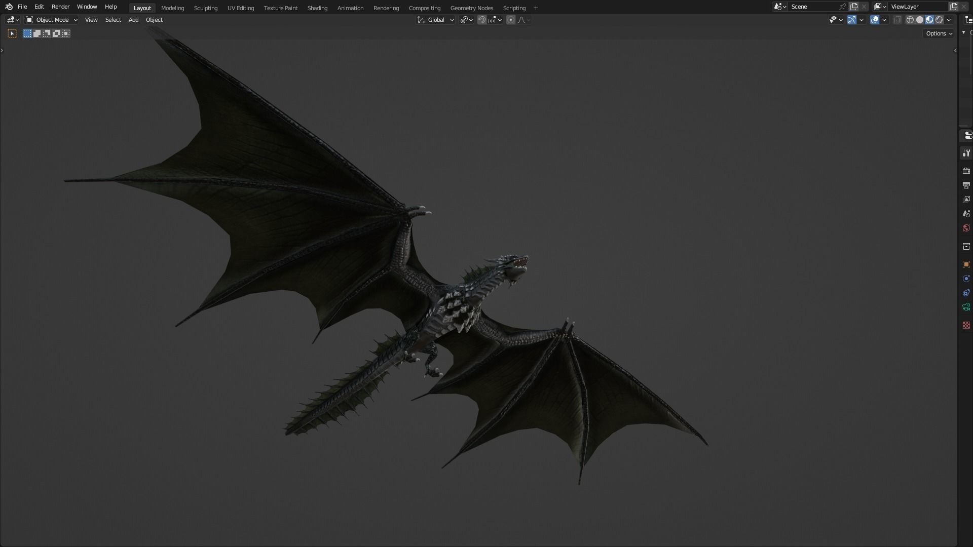Open the Edit menu
973x547 pixels.
tap(39, 7)
